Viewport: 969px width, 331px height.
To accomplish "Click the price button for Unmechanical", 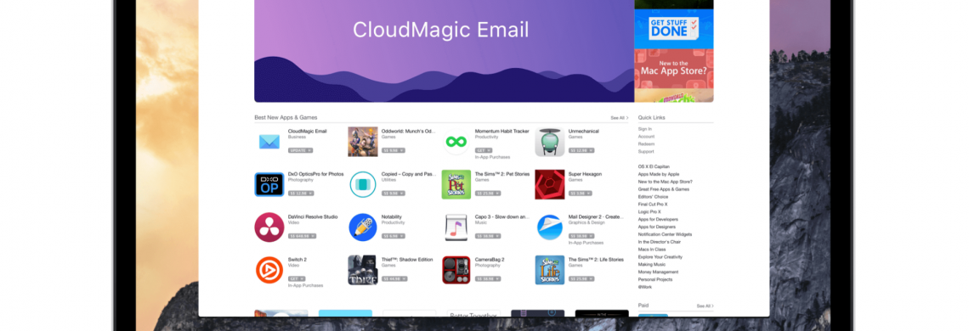I will click(581, 151).
